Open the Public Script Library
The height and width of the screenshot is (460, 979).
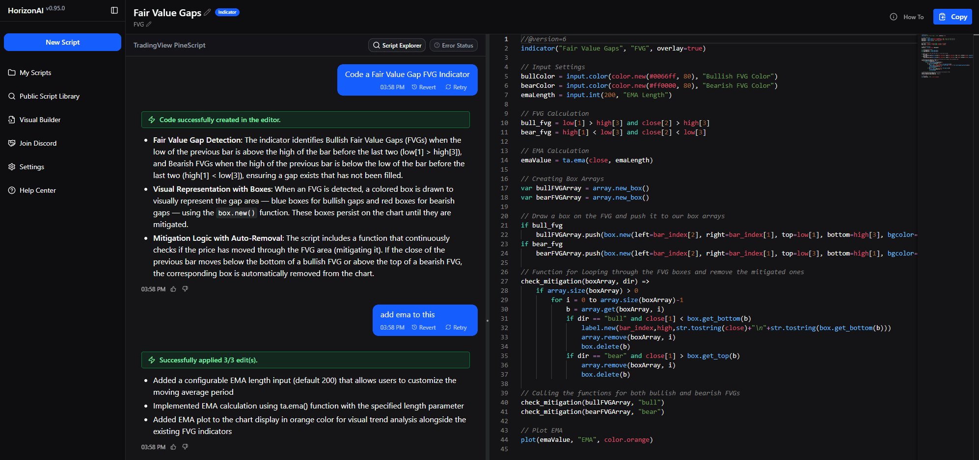pyautogui.click(x=49, y=96)
